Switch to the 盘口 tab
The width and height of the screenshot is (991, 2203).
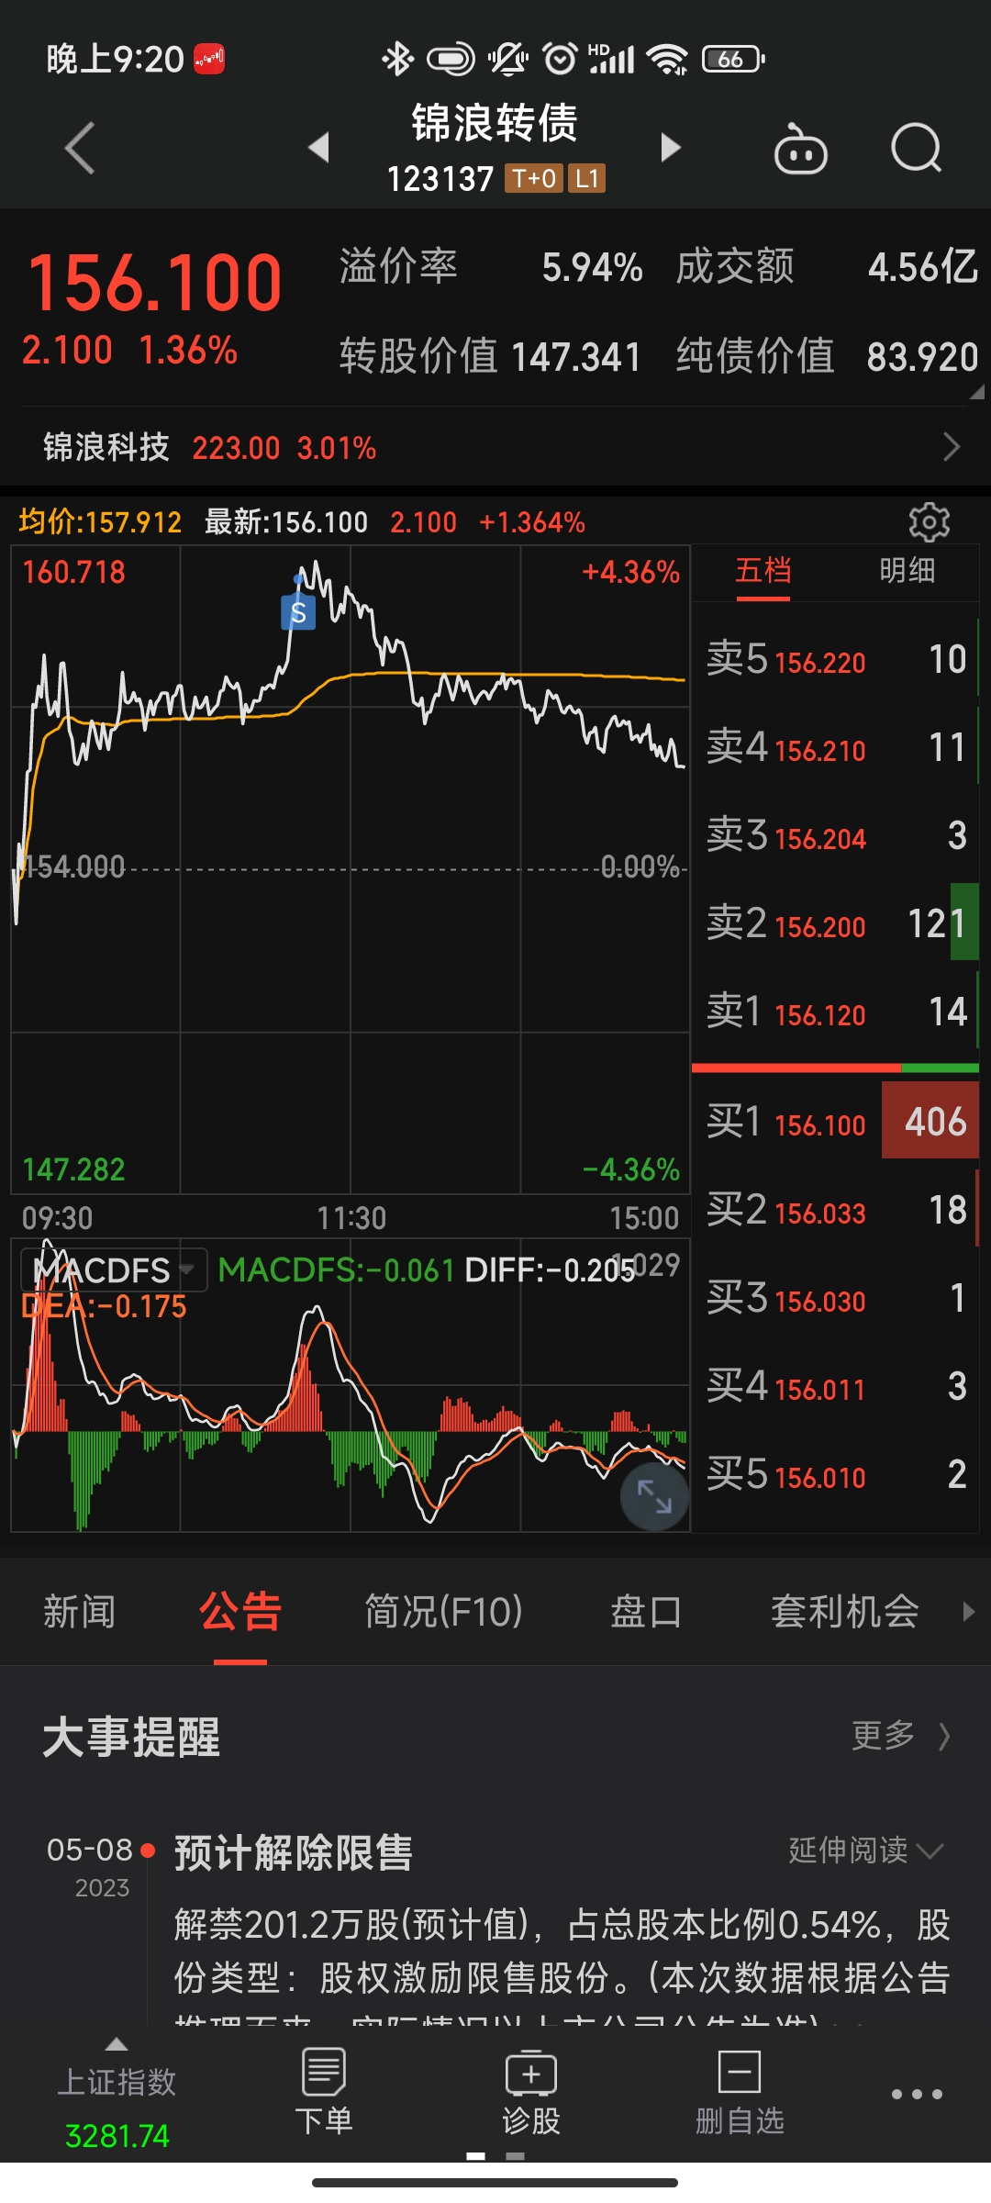coord(646,1612)
